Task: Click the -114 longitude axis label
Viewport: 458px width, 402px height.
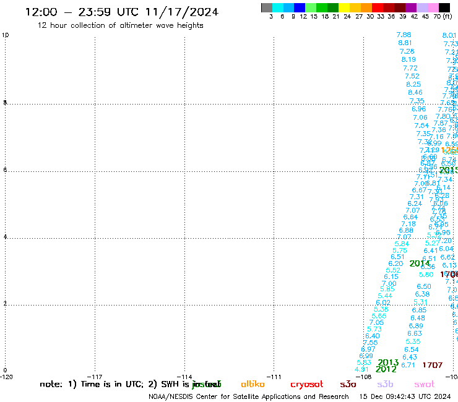Action: point(184,377)
